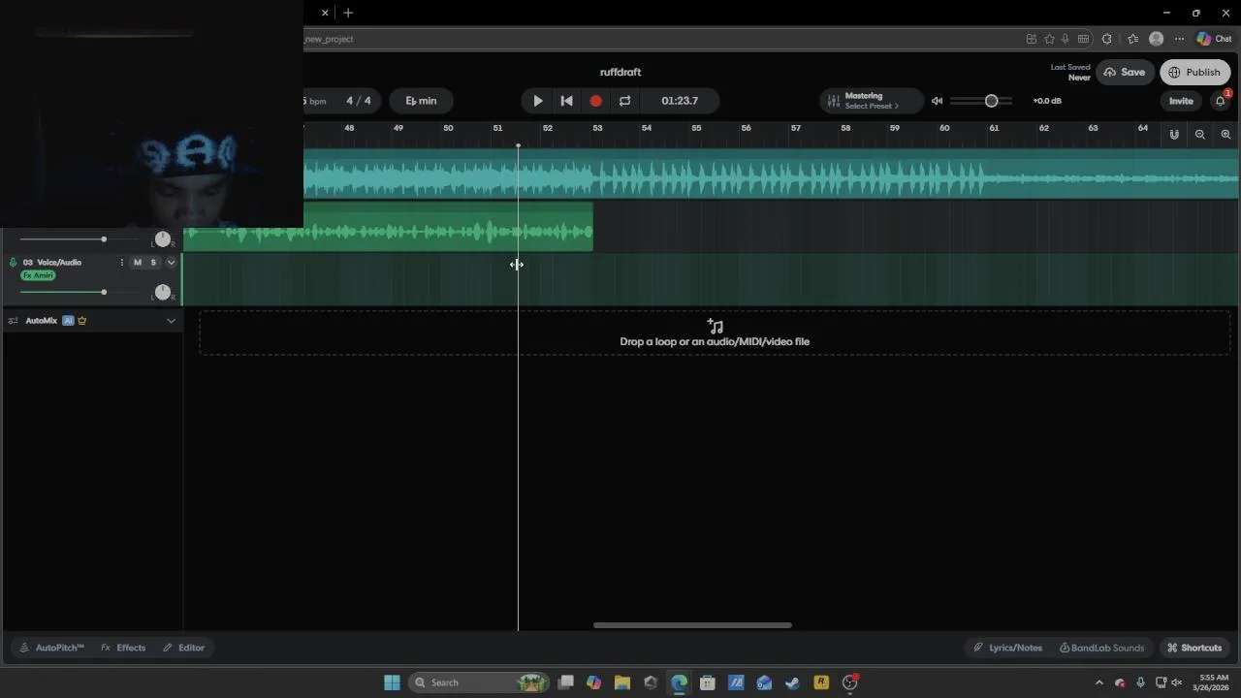
Task: Click the ruffdraft project title
Action: click(620, 73)
